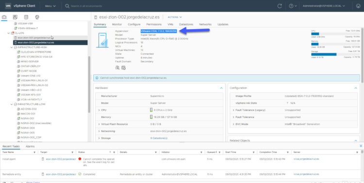Image resolution: width=364 pixels, height=183 pixels.
Task: Open the Administrator@VSPHERE.LOCAL user menu
Action: point(324,6)
